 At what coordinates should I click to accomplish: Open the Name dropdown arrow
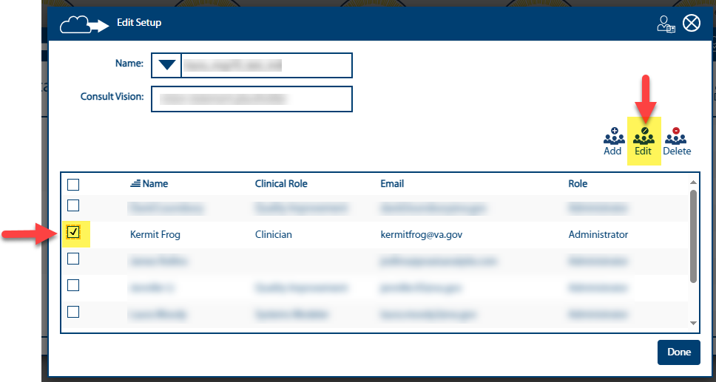coord(166,65)
